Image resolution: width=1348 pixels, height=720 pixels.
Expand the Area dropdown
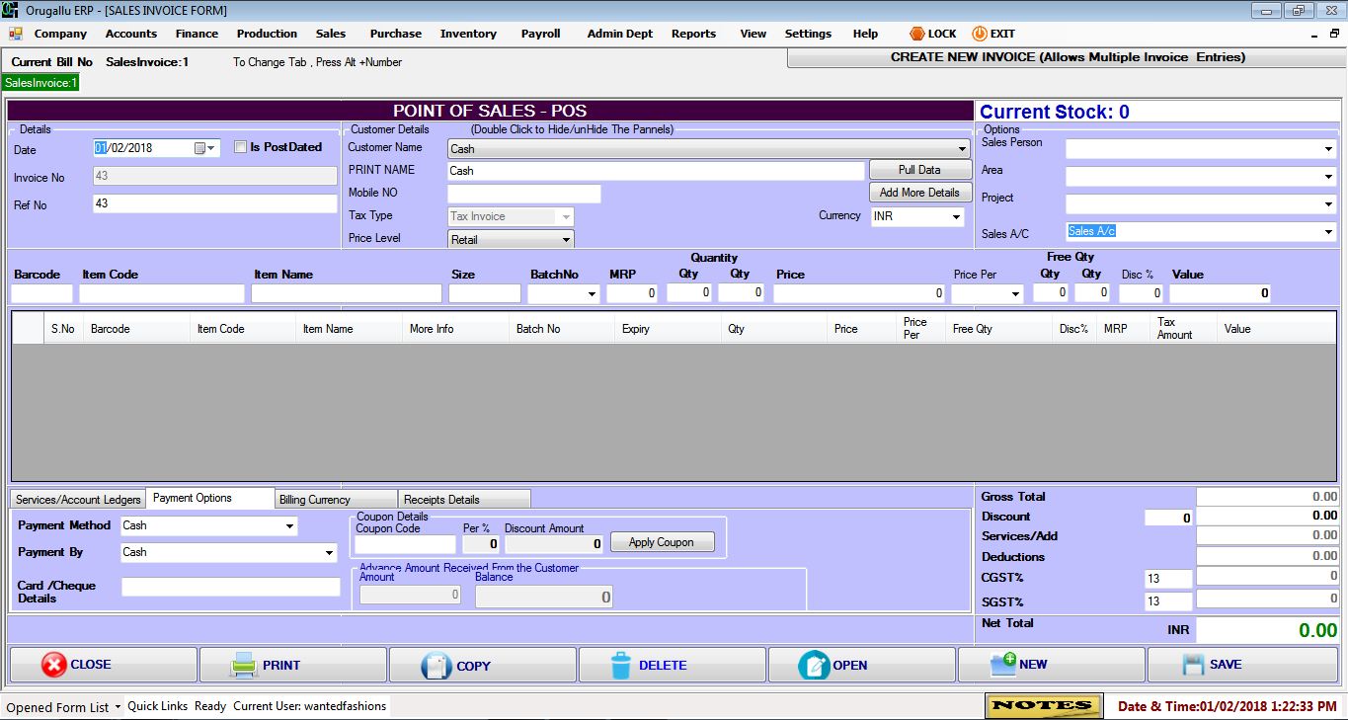(x=1328, y=177)
